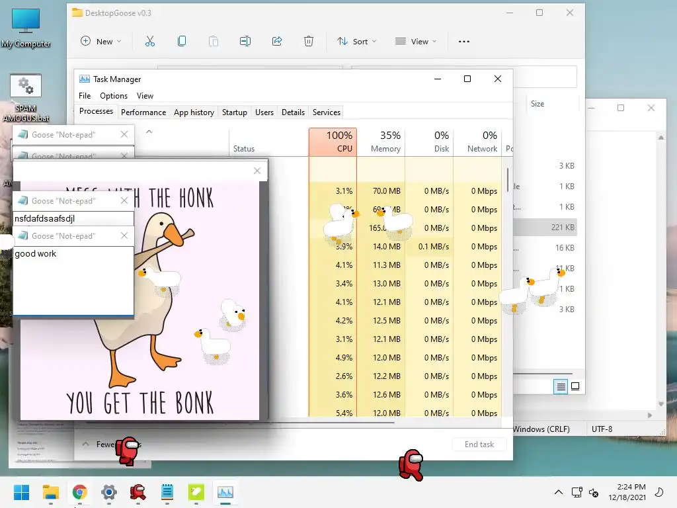Viewport: 677px width, 508px height.
Task: Open the View menu in Task Manager
Action: (145, 96)
